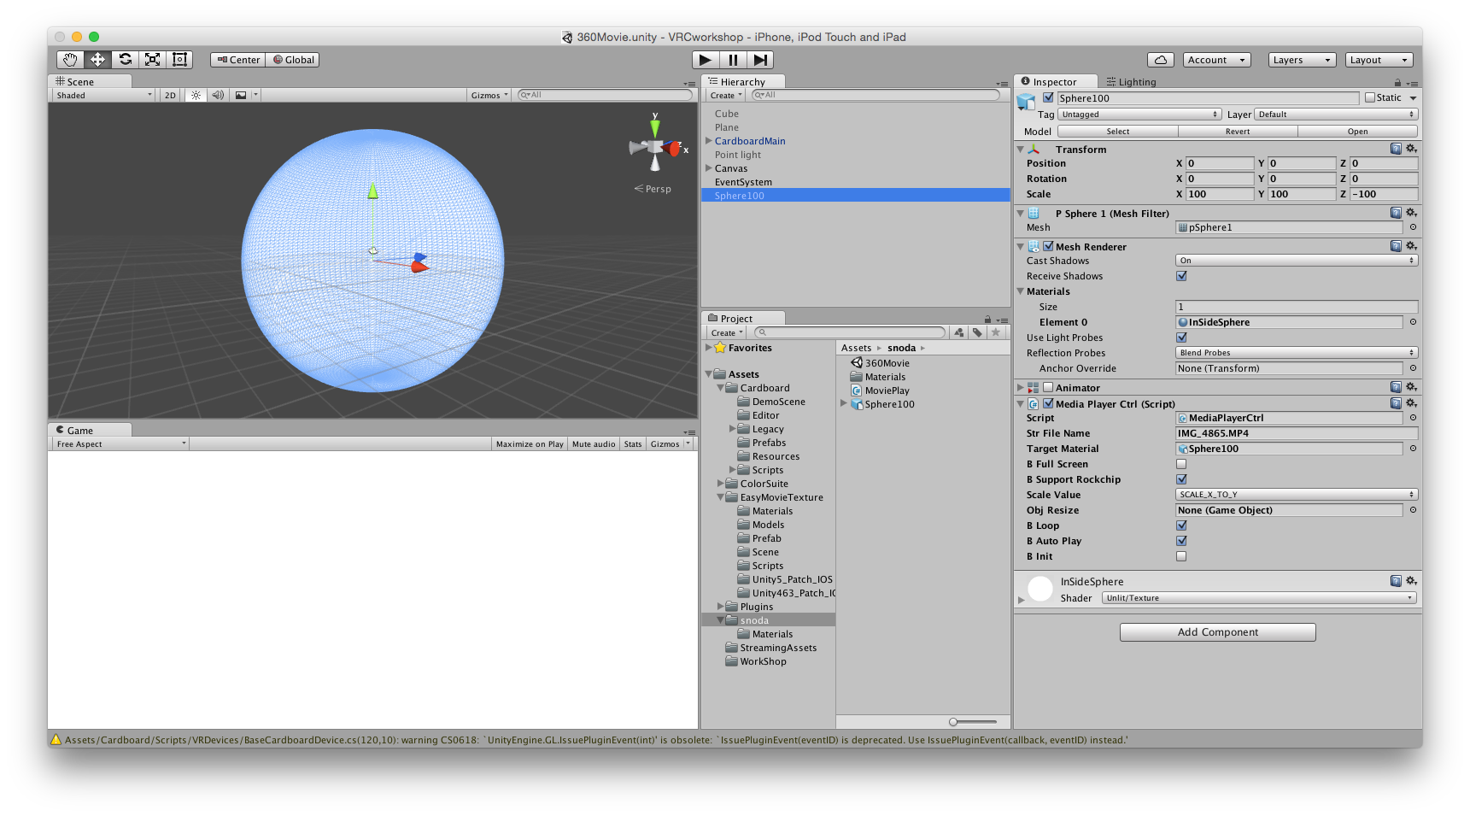Viewport: 1470px width, 816px height.
Task: Toggle B Auto Play checkbox
Action: (x=1181, y=541)
